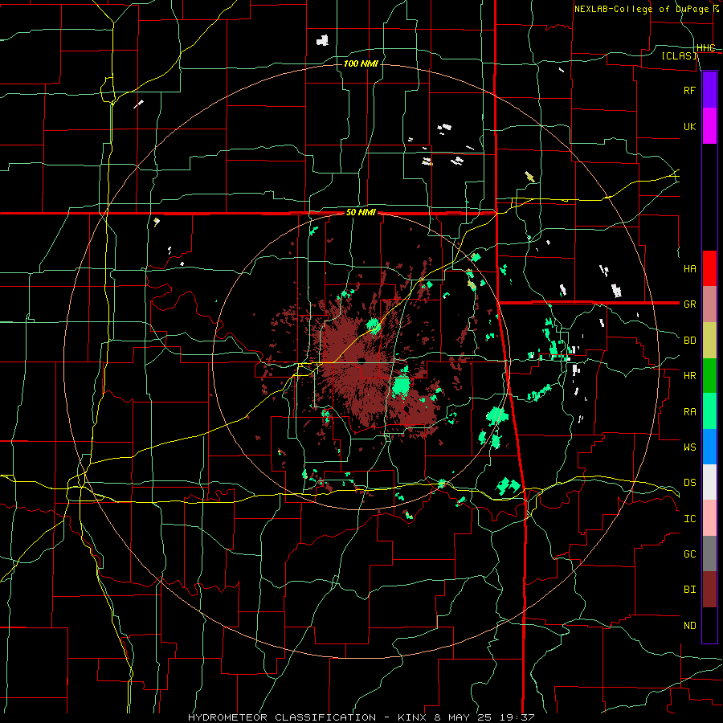Click the DS white legend swatch
The image size is (723, 723).
[709, 482]
